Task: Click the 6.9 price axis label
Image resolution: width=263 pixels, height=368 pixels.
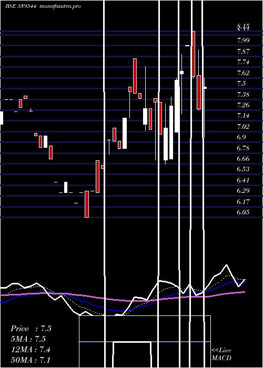Action: (241, 137)
